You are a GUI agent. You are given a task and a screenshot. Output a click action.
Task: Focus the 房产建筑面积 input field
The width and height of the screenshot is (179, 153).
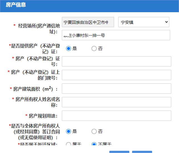pyautogui.click(x=116, y=89)
